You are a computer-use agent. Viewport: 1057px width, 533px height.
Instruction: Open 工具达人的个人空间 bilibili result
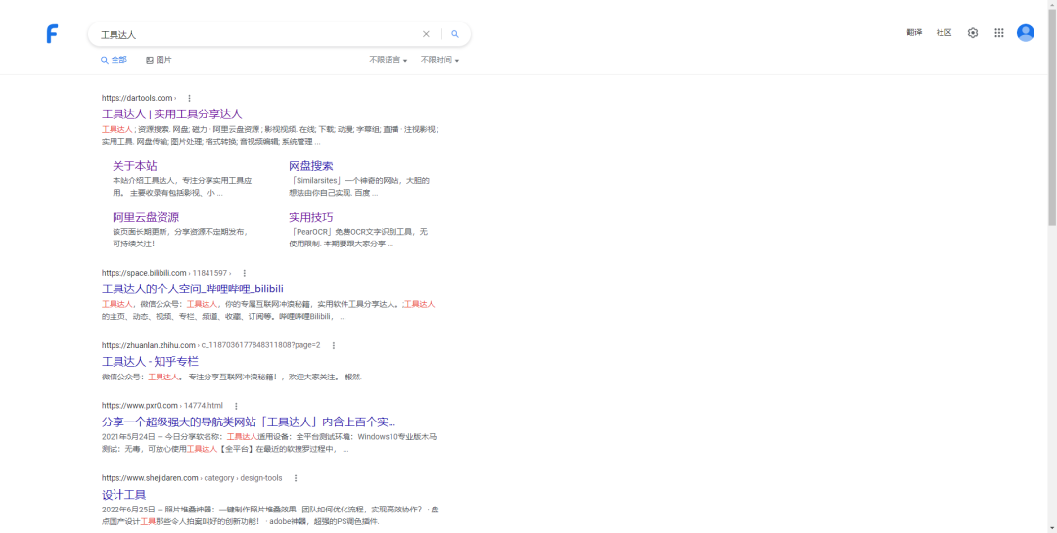(x=193, y=289)
